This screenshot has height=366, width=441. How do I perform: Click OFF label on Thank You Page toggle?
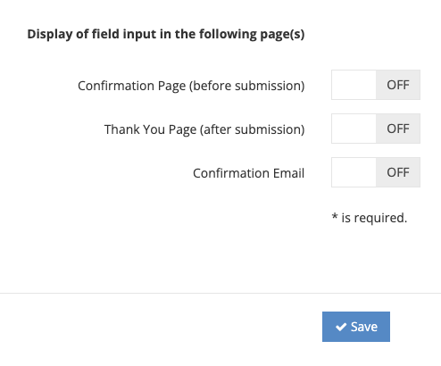click(398, 129)
